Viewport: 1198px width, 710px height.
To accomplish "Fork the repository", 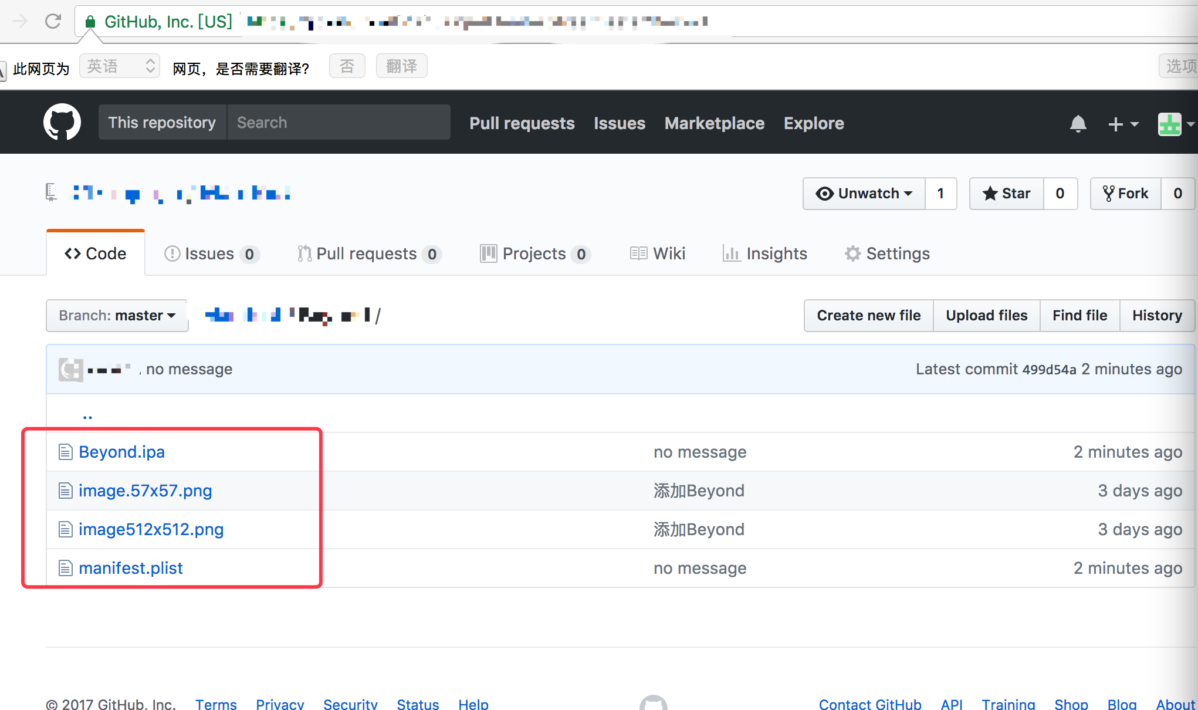I will 1126,194.
